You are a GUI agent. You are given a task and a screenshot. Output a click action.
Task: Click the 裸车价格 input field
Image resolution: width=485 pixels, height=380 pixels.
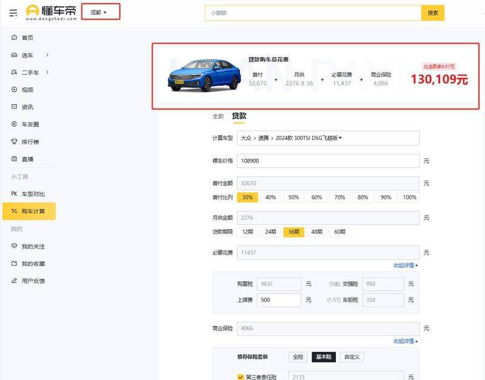(328, 161)
